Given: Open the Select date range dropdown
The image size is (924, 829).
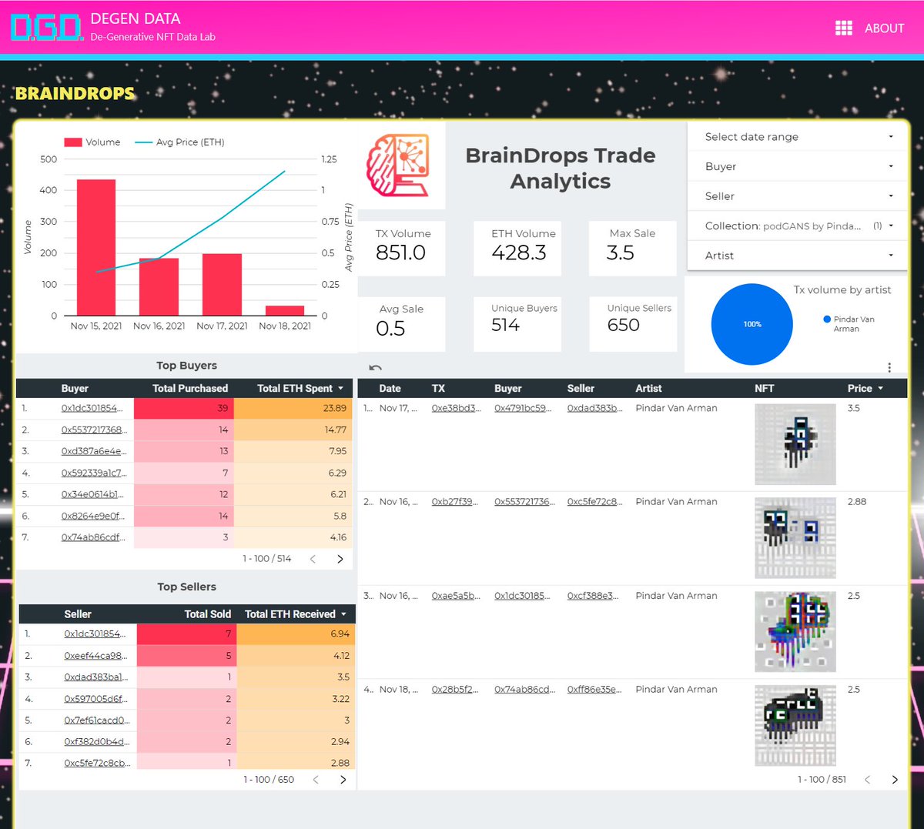Looking at the screenshot, I should tap(798, 136).
